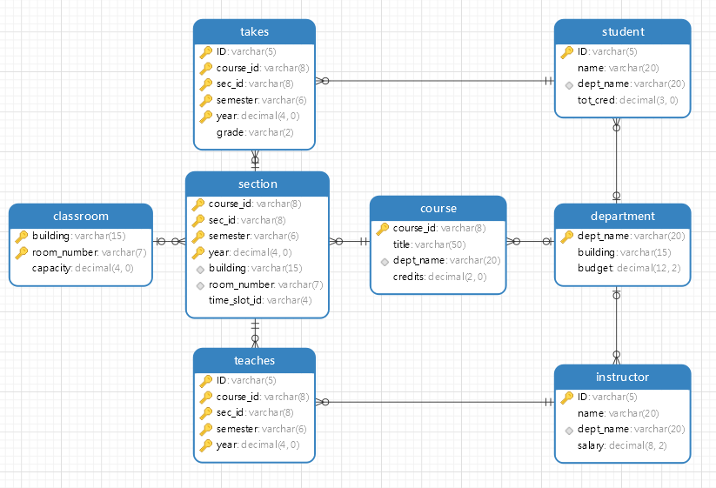Click key icon beside teaches course_id
Screen dimensions: 716x488
(206, 397)
